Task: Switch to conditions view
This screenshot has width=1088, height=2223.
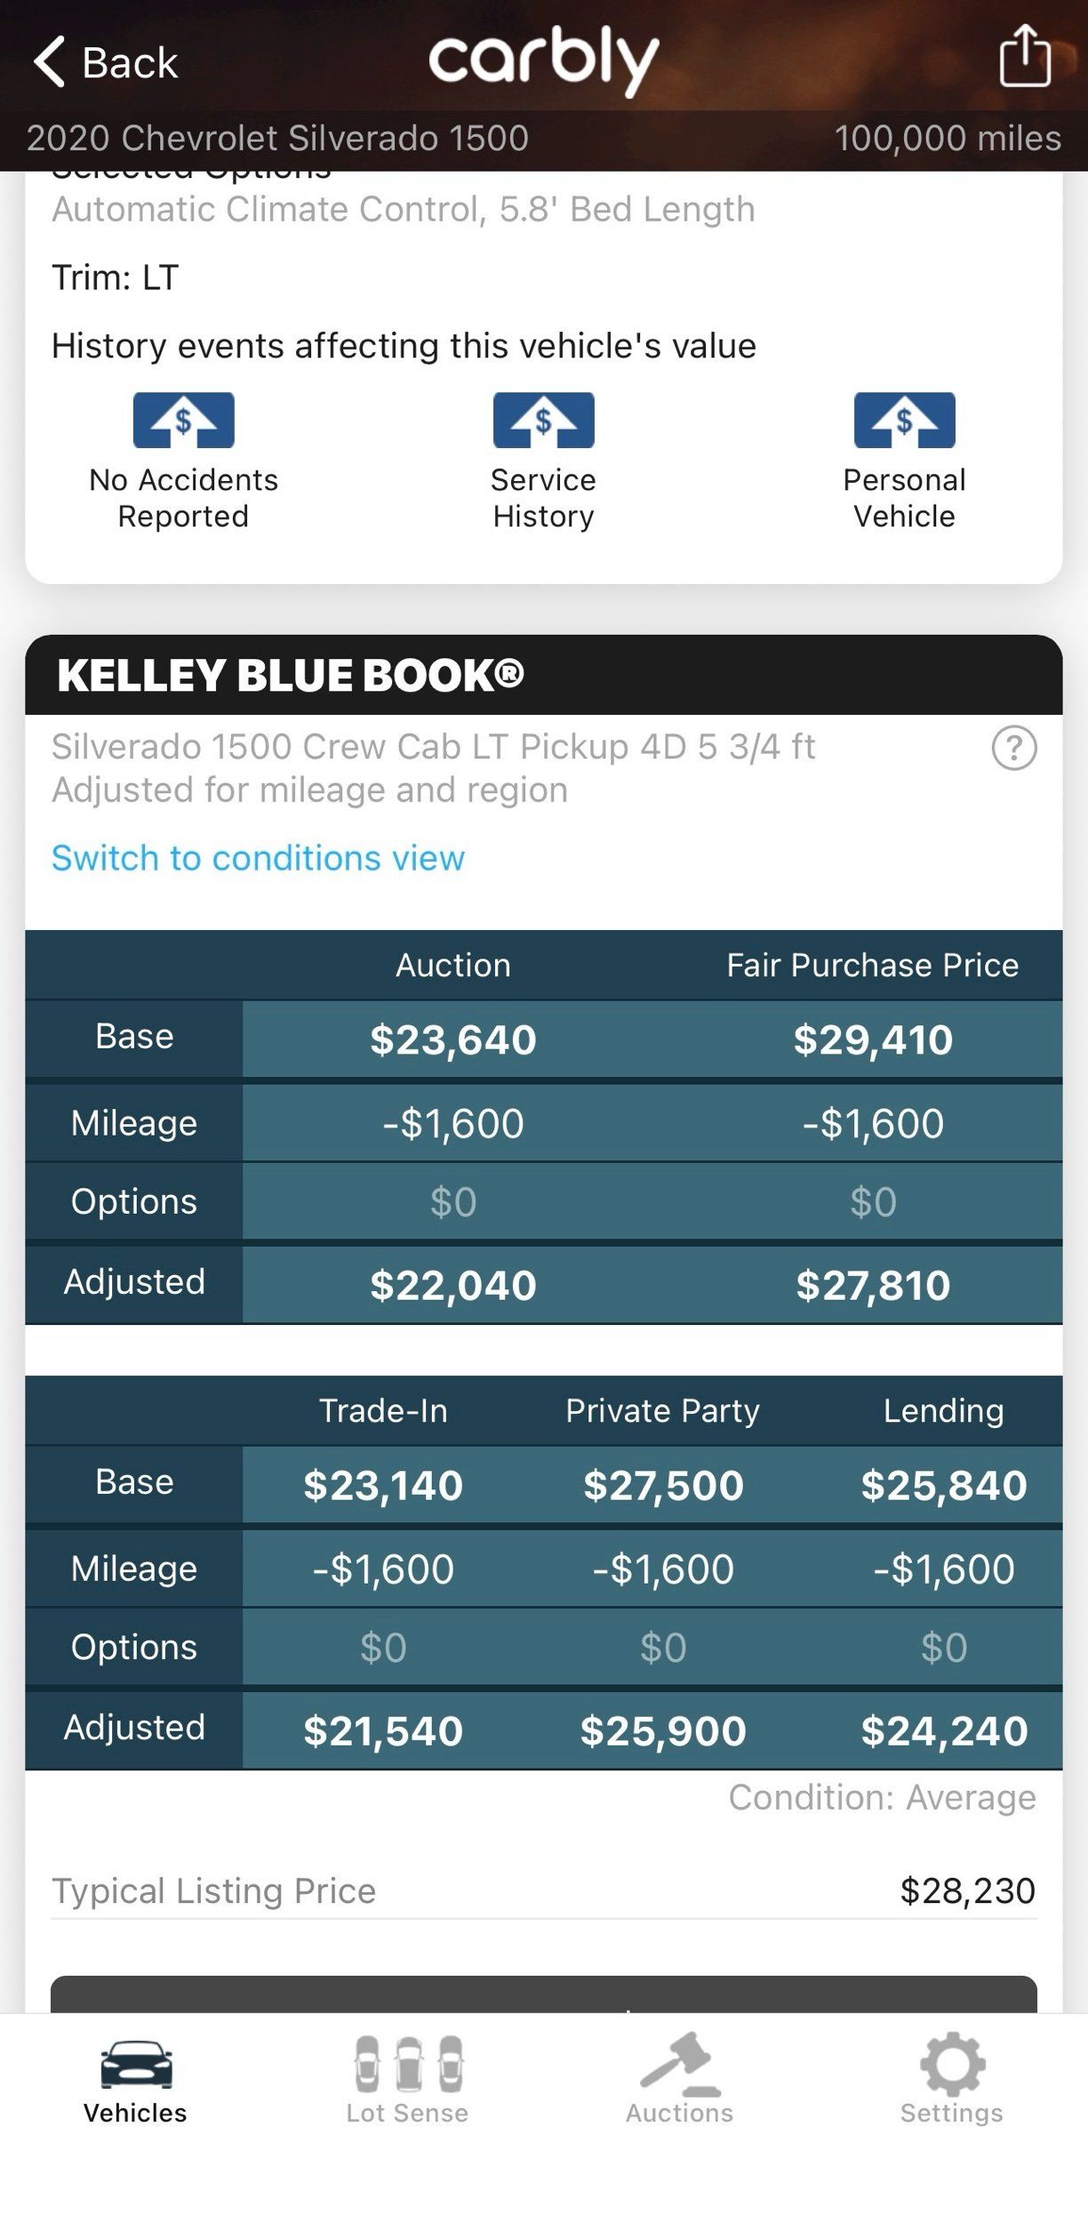Action: [258, 858]
